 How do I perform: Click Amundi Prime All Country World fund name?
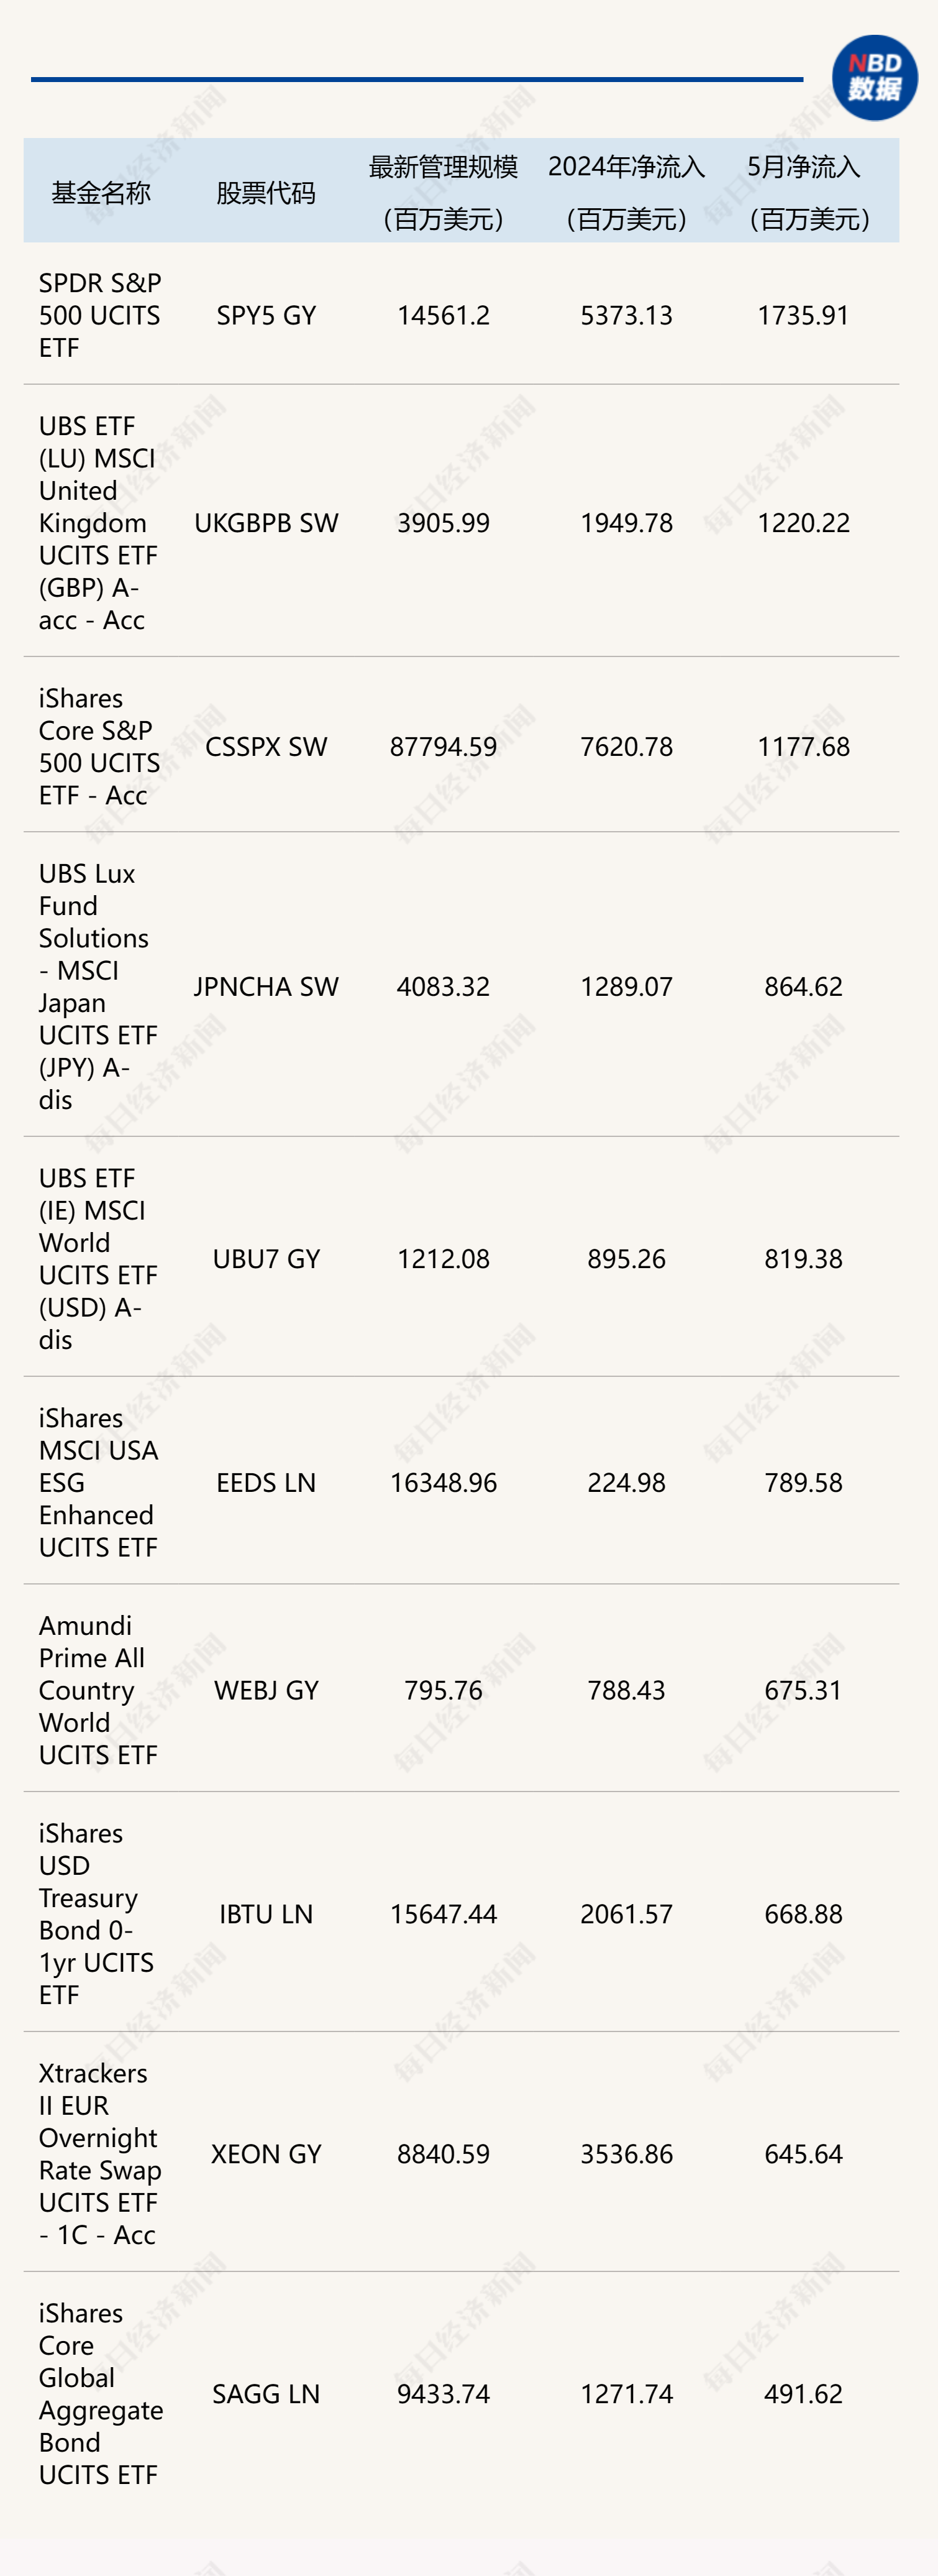point(98,1690)
